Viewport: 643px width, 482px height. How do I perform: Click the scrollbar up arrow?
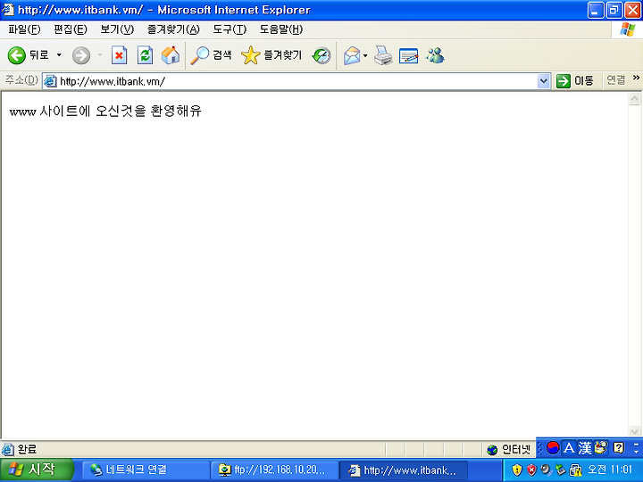[634, 99]
